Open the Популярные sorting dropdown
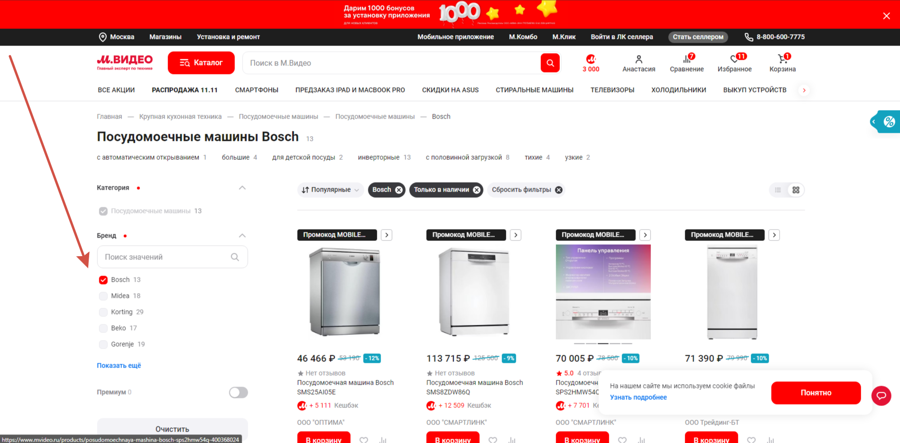The height and width of the screenshot is (443, 900). click(x=331, y=190)
